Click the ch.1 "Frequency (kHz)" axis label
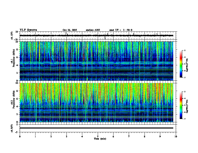 (14, 58)
